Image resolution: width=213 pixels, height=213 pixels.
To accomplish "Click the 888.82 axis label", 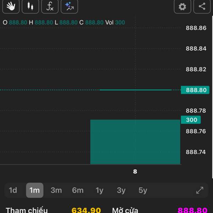I will click(196, 69).
